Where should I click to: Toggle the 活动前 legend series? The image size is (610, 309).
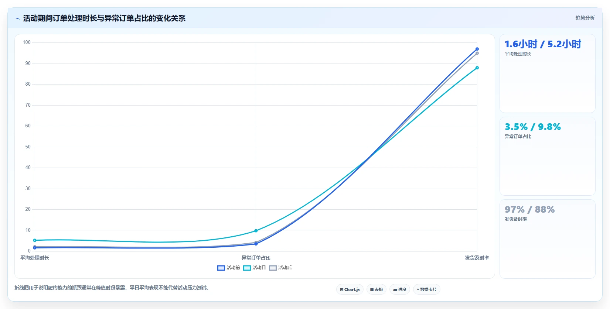click(229, 268)
